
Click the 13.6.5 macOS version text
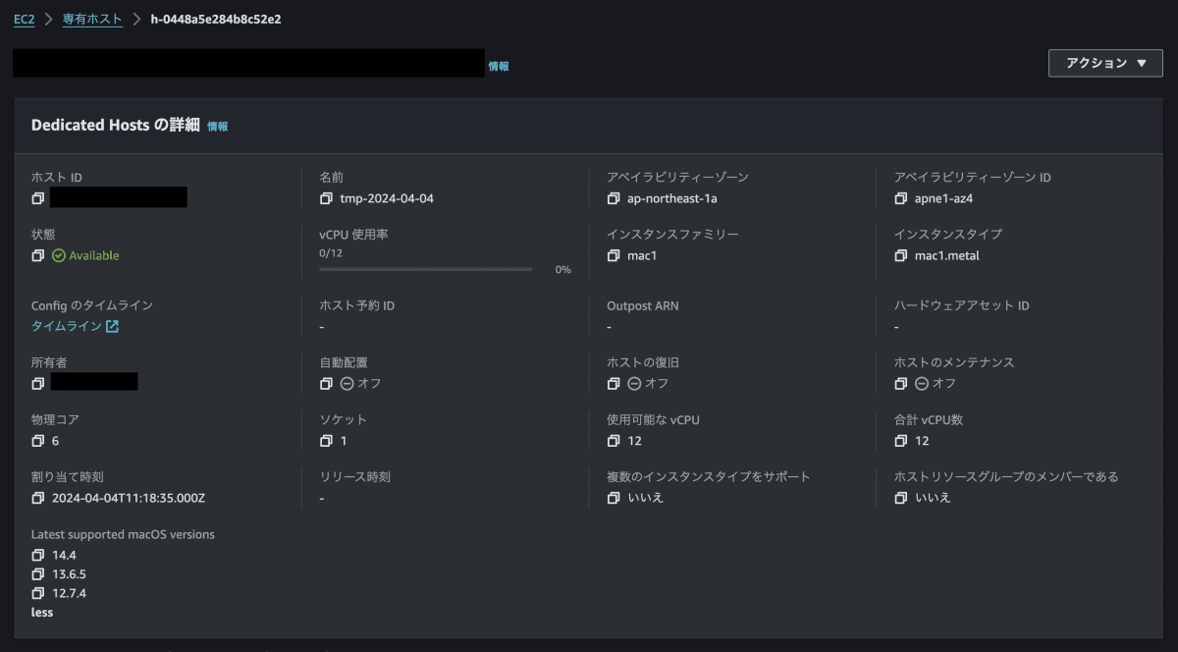click(70, 573)
